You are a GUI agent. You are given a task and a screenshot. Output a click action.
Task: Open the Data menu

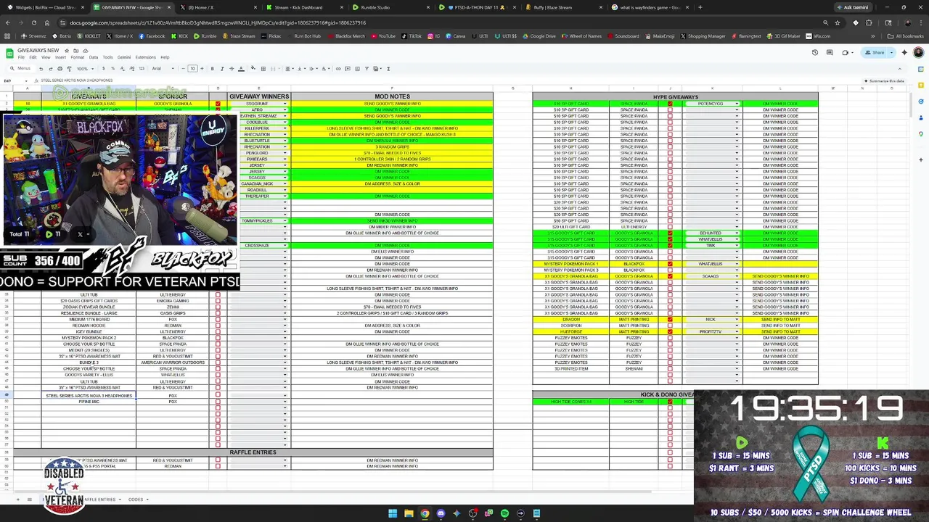94,57
